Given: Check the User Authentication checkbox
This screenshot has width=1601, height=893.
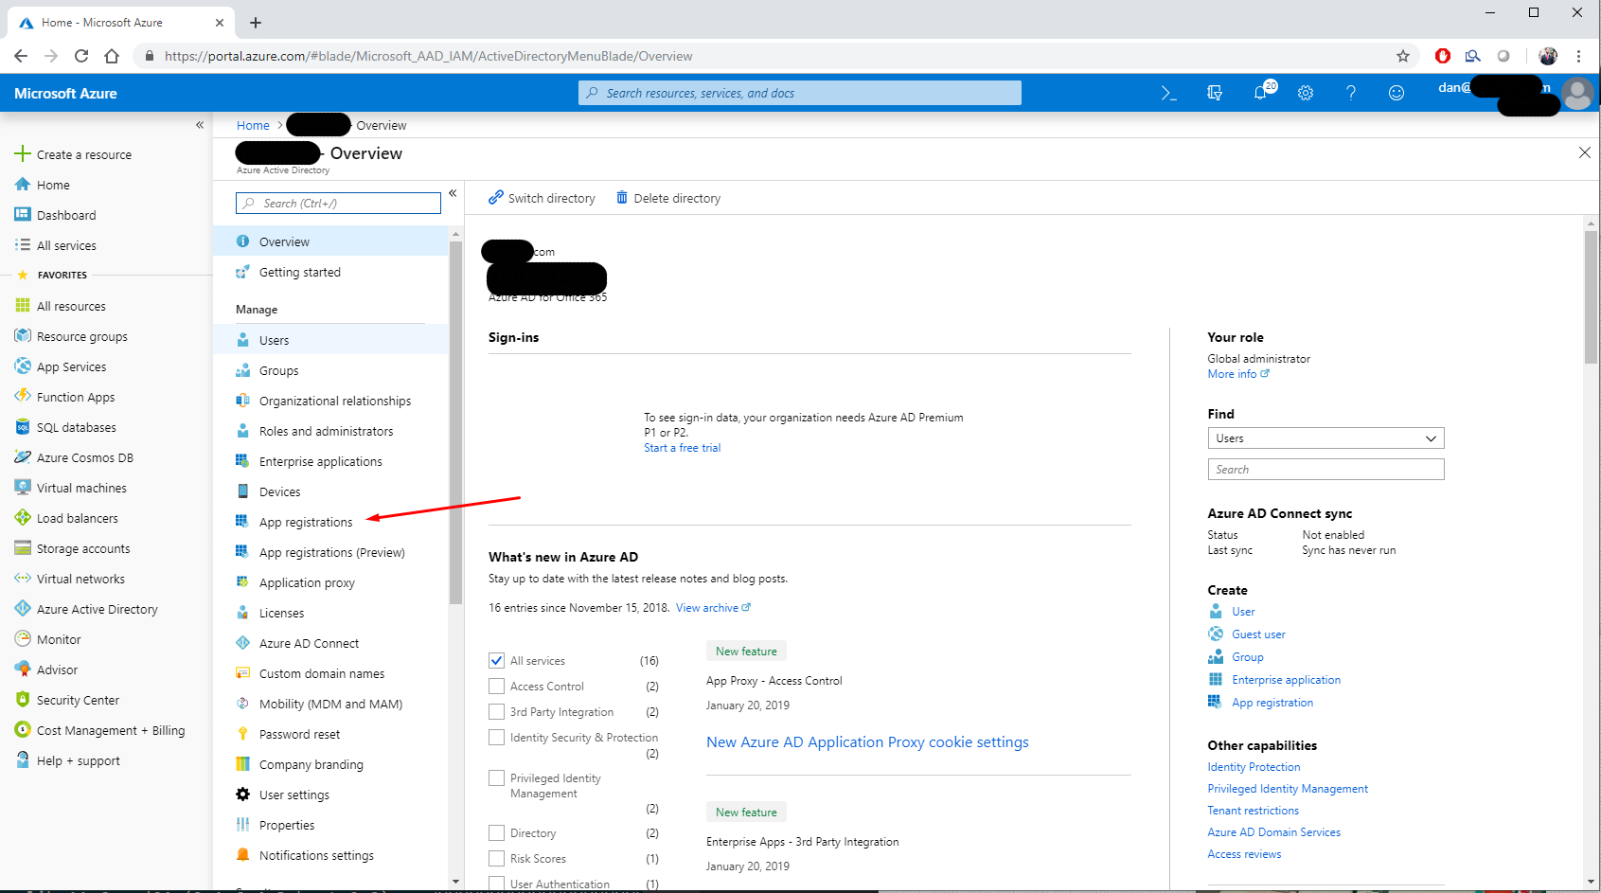Looking at the screenshot, I should point(496,883).
